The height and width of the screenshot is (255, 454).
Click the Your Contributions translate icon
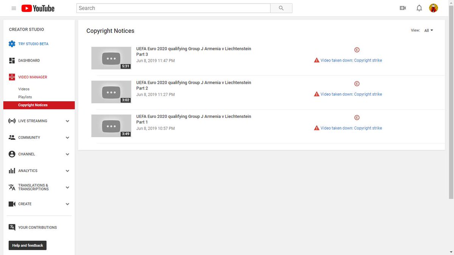point(12,227)
